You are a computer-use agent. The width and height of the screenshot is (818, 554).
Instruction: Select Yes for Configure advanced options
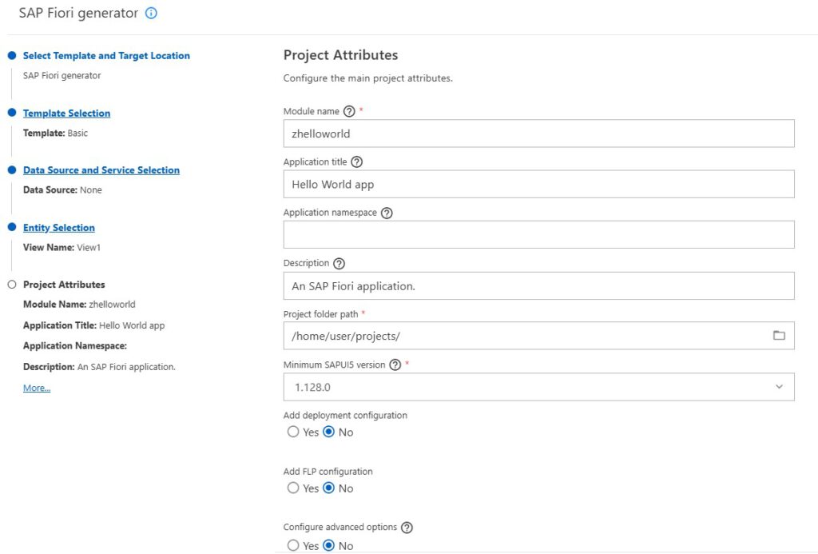click(293, 546)
